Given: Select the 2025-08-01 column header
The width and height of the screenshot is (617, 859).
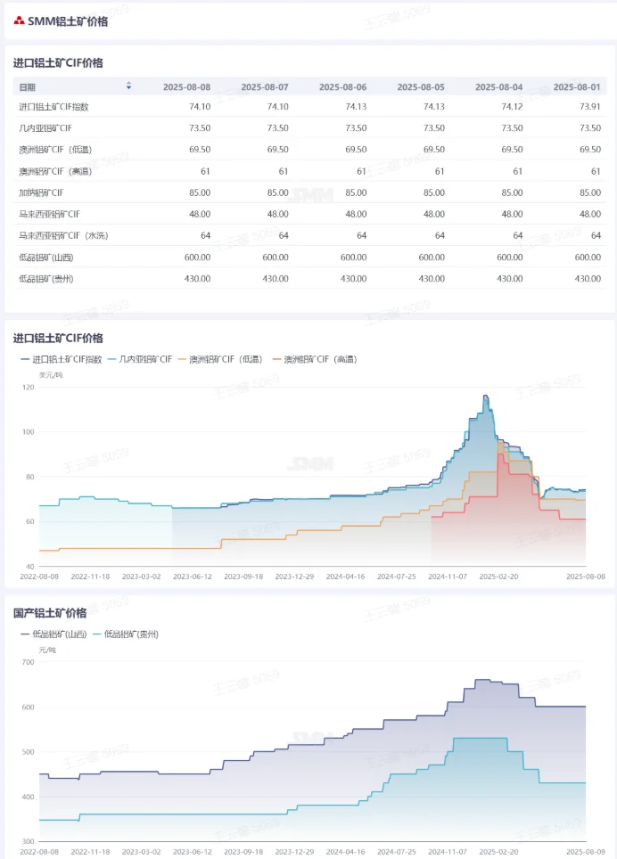Looking at the screenshot, I should pos(577,87).
